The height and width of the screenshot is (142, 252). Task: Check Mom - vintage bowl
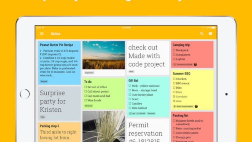click(130, 90)
